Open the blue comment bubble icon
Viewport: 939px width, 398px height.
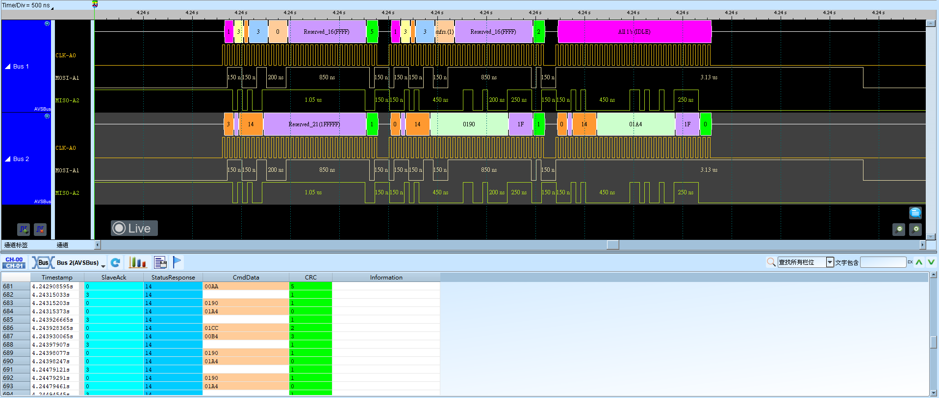915,212
